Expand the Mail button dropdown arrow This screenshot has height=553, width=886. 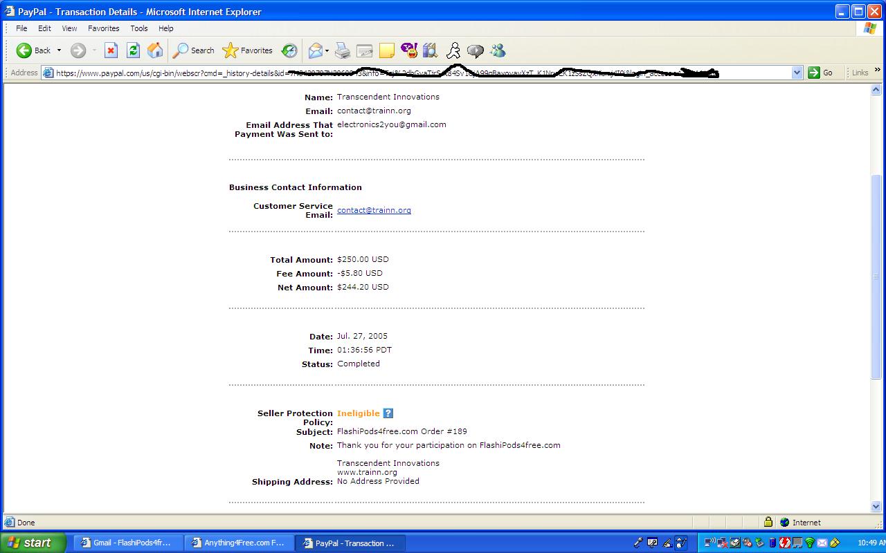[327, 50]
